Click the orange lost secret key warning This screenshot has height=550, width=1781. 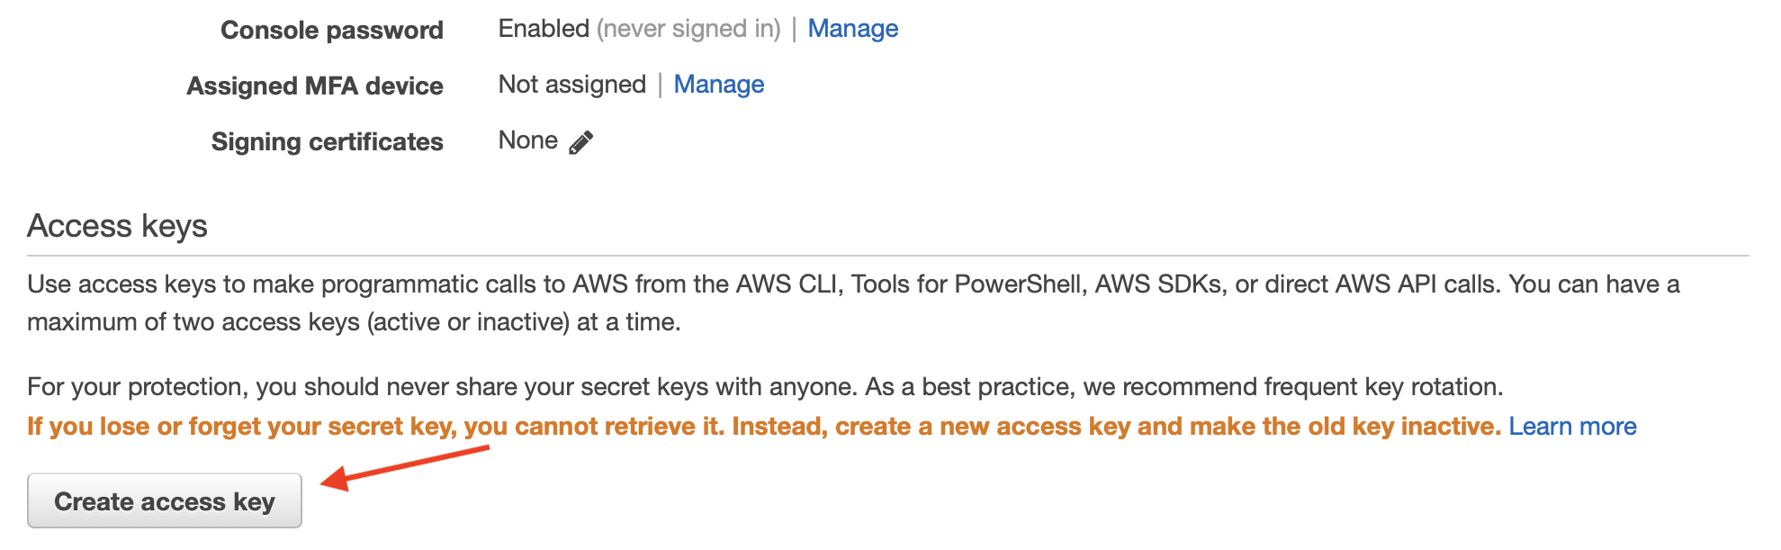[764, 427]
